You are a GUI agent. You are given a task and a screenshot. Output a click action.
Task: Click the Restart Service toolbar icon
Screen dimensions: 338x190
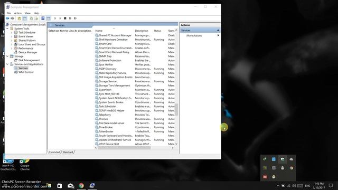[75, 18]
